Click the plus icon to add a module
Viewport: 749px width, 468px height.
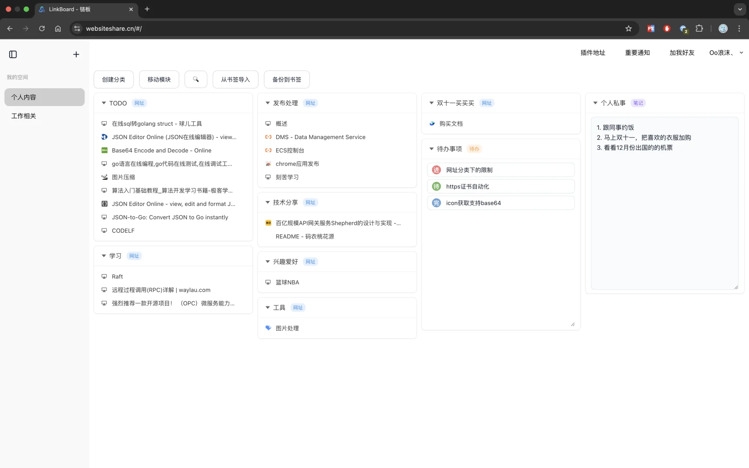click(x=76, y=54)
